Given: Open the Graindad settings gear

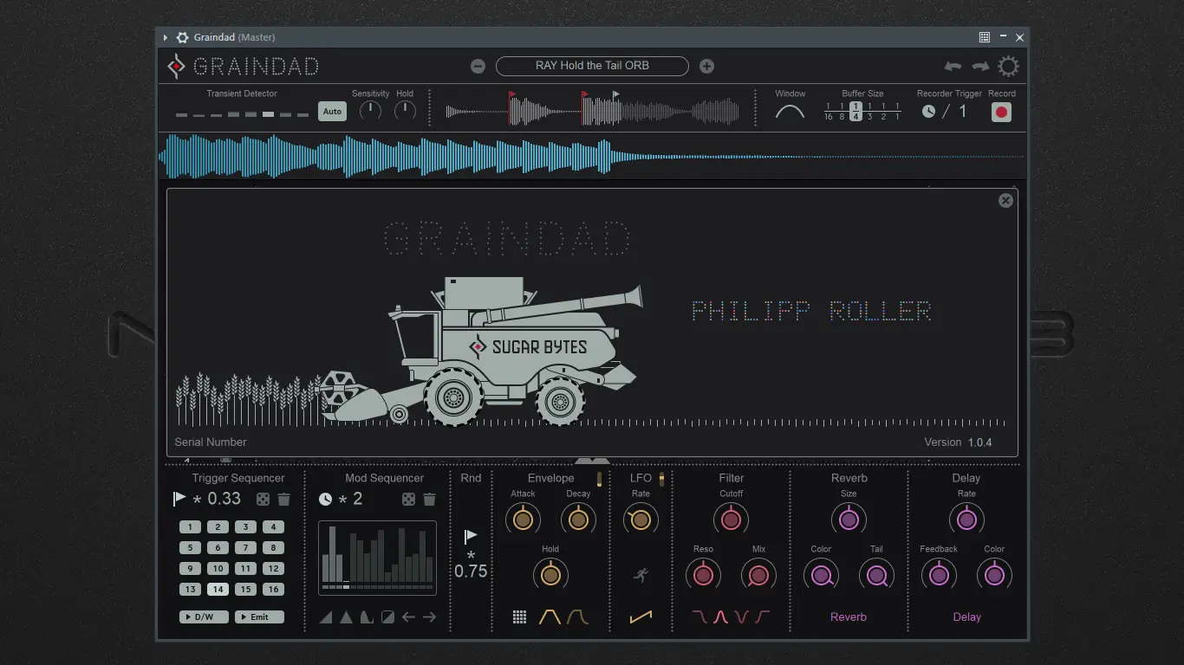Looking at the screenshot, I should pos(1008,66).
